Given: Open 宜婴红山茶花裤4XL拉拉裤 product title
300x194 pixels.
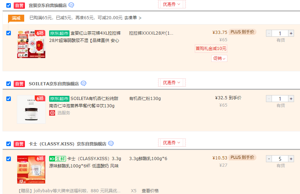Looking at the screenshot, I should pyautogui.click(x=85, y=37).
